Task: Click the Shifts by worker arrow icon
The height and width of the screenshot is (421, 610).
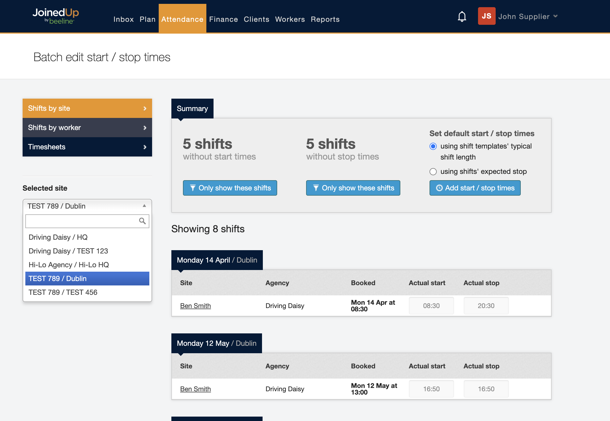Action: click(145, 128)
